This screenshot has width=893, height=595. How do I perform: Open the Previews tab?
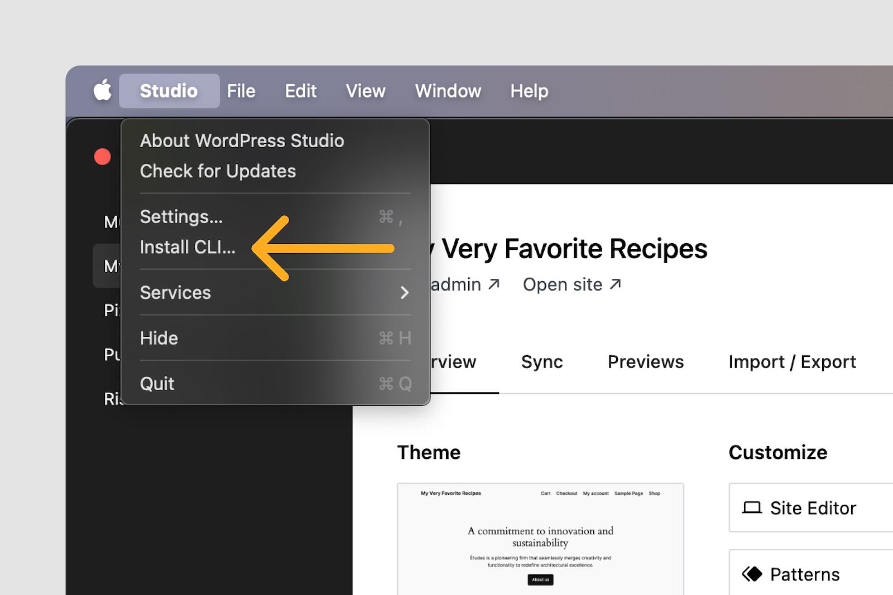(645, 361)
